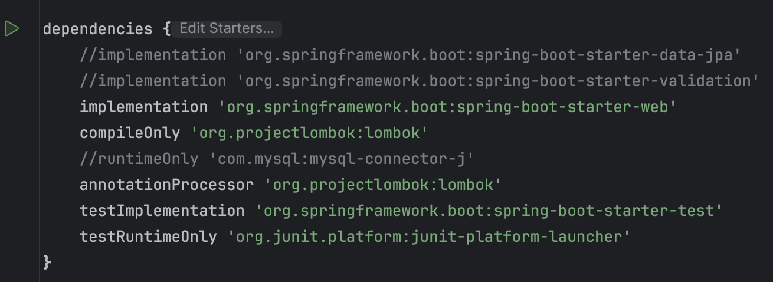Click the 'testImplementation' keyword
This screenshot has height=282, width=773.
pos(162,211)
